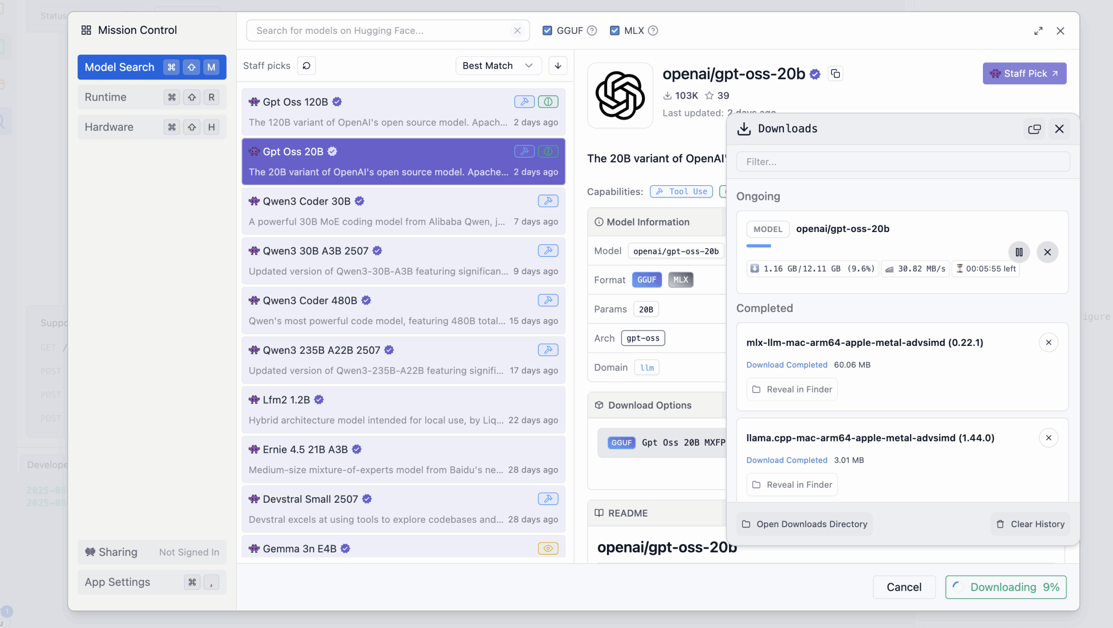Toggle sort direction arrow button
The image size is (1113, 628).
(558, 66)
